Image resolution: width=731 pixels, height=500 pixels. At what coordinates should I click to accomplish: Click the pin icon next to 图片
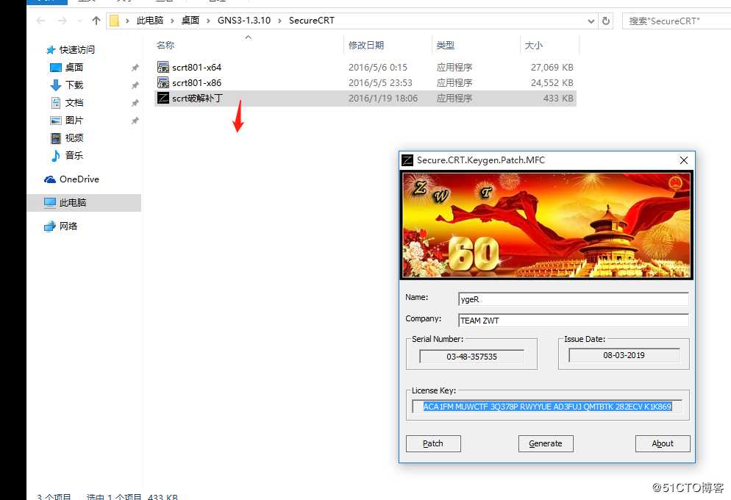tap(135, 121)
